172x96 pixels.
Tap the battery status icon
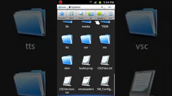tap(100, 2)
